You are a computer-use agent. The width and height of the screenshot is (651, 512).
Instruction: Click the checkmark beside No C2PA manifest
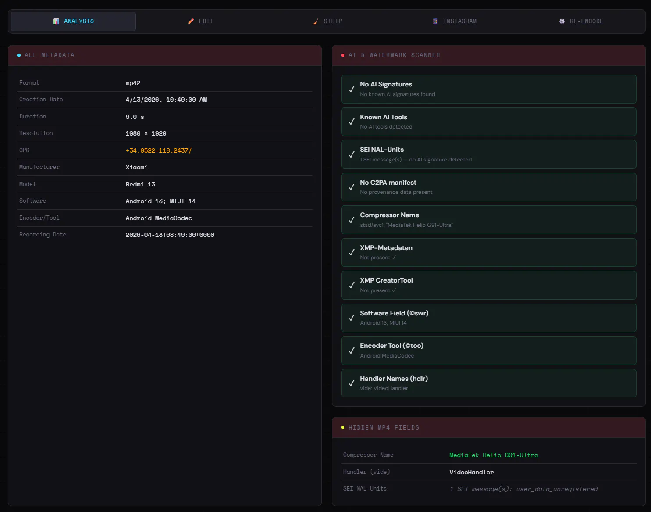[352, 187]
